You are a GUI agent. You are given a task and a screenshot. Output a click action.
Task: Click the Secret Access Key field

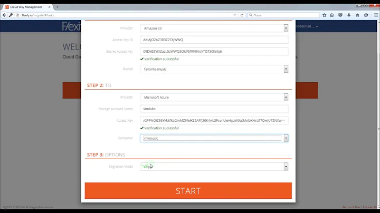coord(214,51)
